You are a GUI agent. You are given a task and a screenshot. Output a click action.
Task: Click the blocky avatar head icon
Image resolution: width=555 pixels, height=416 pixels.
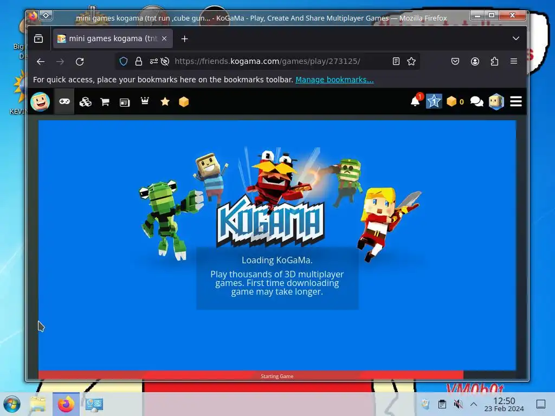[496, 101]
